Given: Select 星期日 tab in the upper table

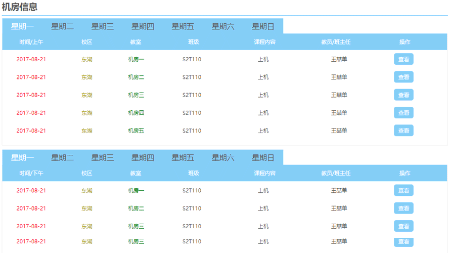Looking at the screenshot, I should 263,26.
